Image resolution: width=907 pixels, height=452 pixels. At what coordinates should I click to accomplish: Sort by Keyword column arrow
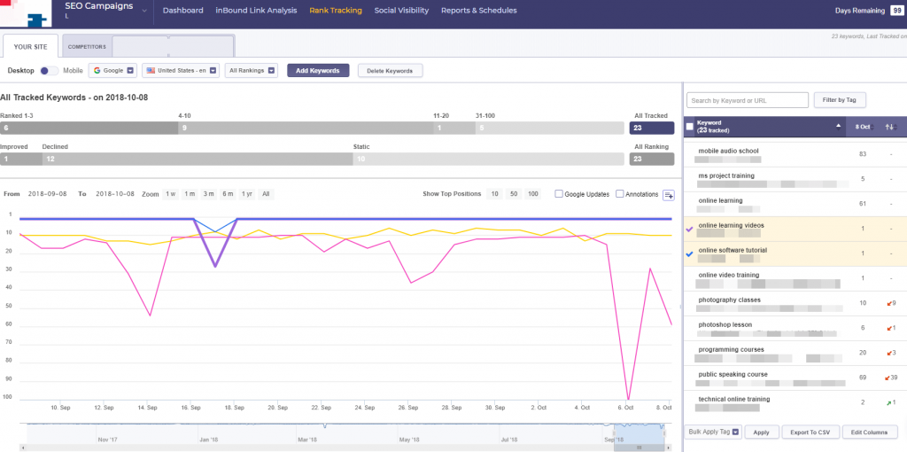pyautogui.click(x=838, y=126)
